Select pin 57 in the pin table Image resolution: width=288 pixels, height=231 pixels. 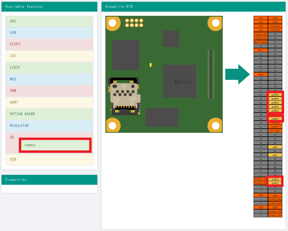[x=275, y=42]
